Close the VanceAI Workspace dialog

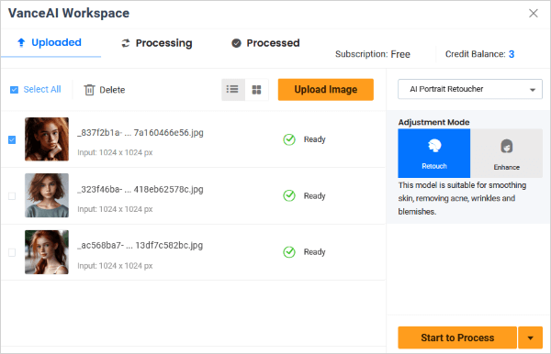pyautogui.click(x=533, y=14)
